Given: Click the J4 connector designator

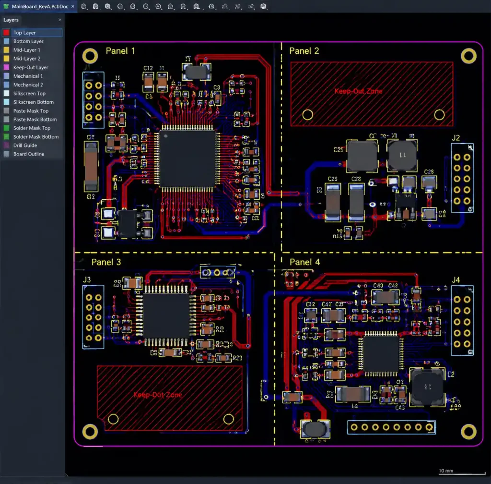Looking at the screenshot, I should coord(456,279).
